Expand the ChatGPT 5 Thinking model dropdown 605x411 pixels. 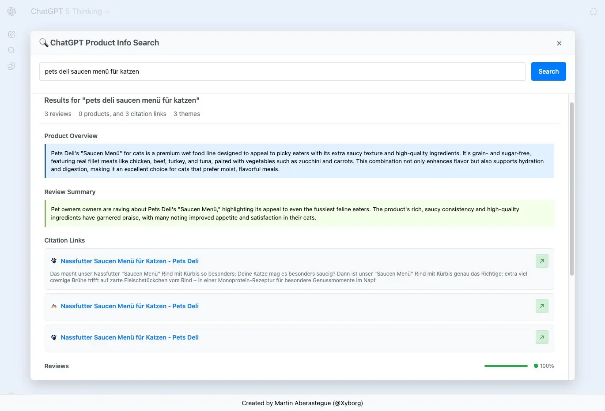(x=70, y=11)
